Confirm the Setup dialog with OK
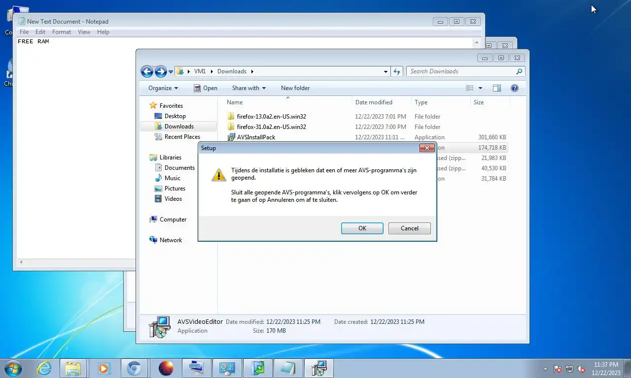Image resolution: width=631 pixels, height=378 pixels. click(x=362, y=228)
